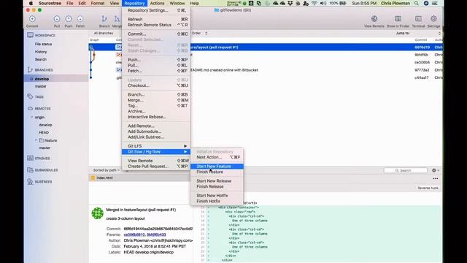
Task: Click the Workspace monitor icon in sidebar
Action: pyautogui.click(x=30, y=35)
